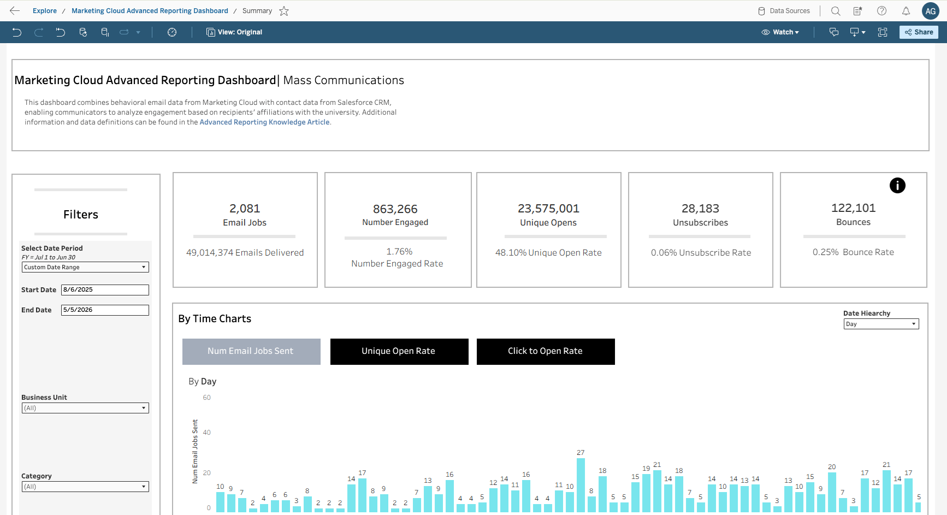The image size is (947, 515).
Task: Expand the Business Unit dropdown
Action: click(85, 408)
